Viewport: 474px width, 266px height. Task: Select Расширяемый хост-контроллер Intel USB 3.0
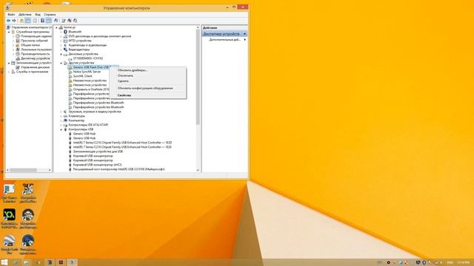[118, 169]
